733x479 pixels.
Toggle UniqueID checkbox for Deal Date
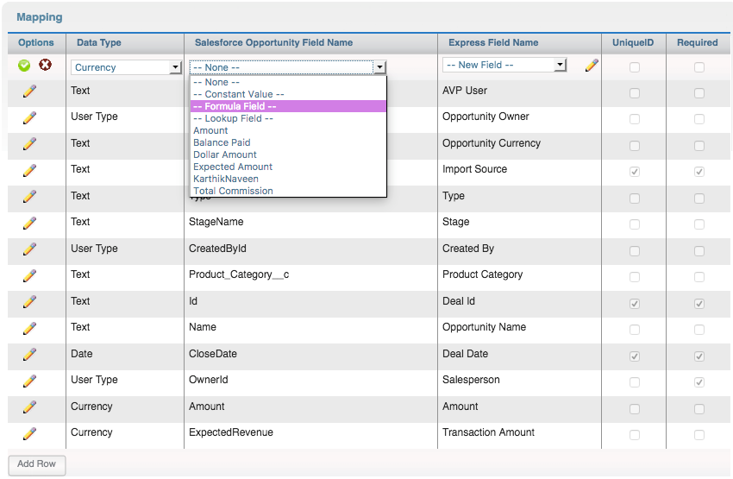coord(635,356)
